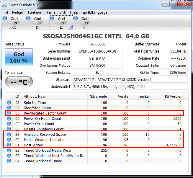Click the God 100 % health status button
The image size is (193, 178).
coord(19,57)
